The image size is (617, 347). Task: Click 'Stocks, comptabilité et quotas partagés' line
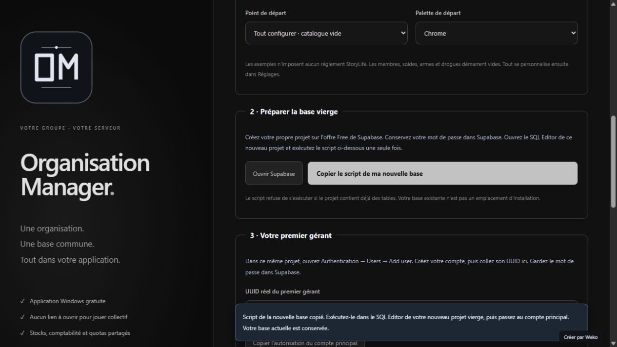tap(80, 333)
